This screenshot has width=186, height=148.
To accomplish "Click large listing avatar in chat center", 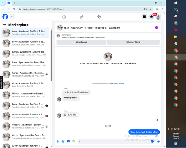I will tap(108, 56).
